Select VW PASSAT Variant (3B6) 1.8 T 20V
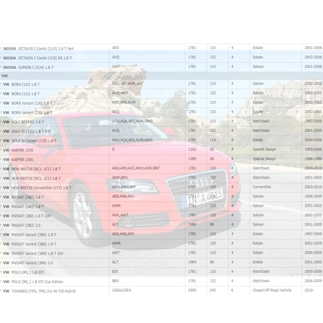The image size is (323, 323). [33, 254]
